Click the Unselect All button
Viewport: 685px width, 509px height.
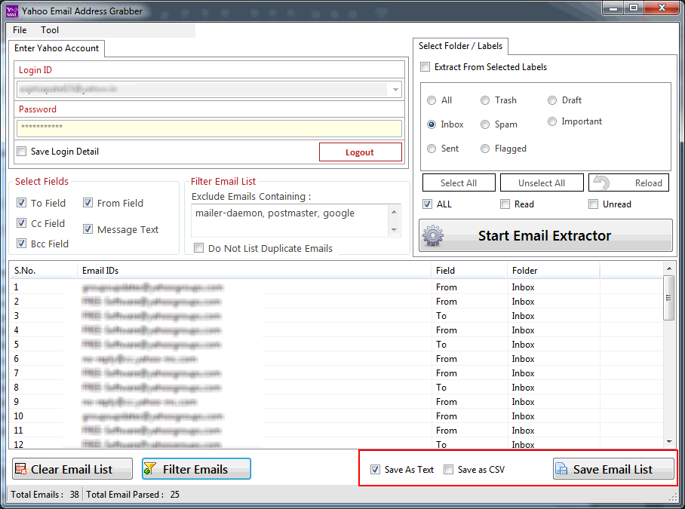[x=542, y=183]
